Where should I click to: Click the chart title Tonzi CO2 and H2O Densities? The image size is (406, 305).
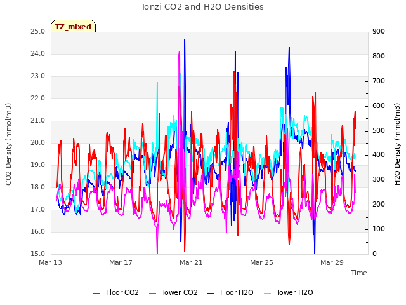click(202, 7)
